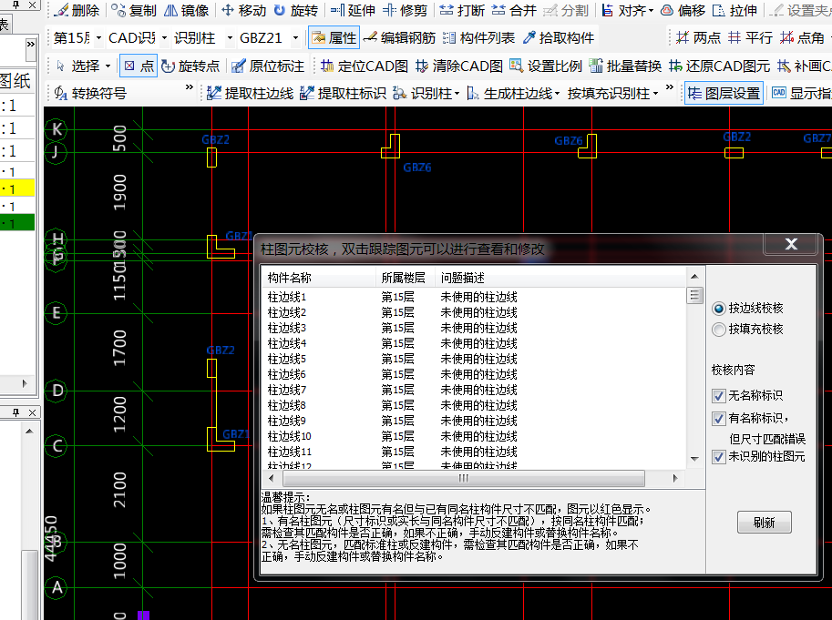This screenshot has height=620, width=832.
Task: Click 提取柱边线 extract column edges
Action: (x=250, y=93)
